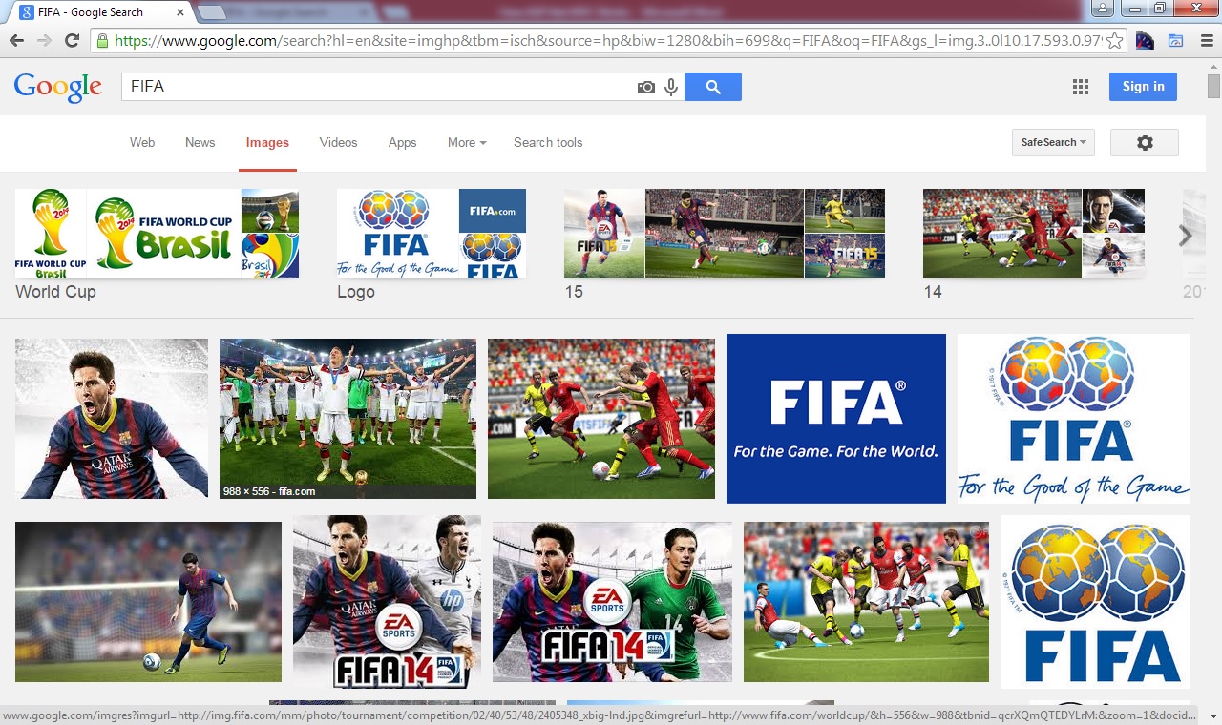Screen dimensions: 1222x725
Task: Search by image using the camera icon
Action: pyautogui.click(x=646, y=87)
